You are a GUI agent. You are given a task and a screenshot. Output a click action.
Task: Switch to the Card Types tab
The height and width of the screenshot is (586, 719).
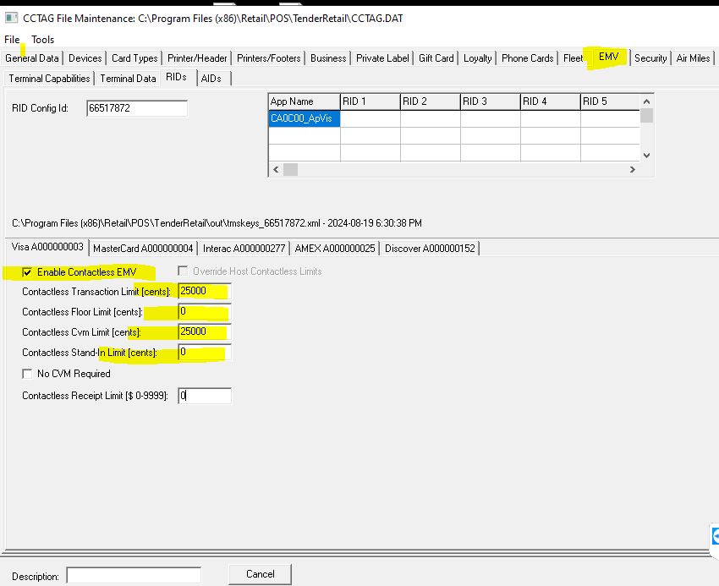click(x=134, y=58)
